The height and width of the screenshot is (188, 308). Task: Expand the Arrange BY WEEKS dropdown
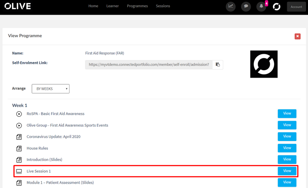coord(51,89)
